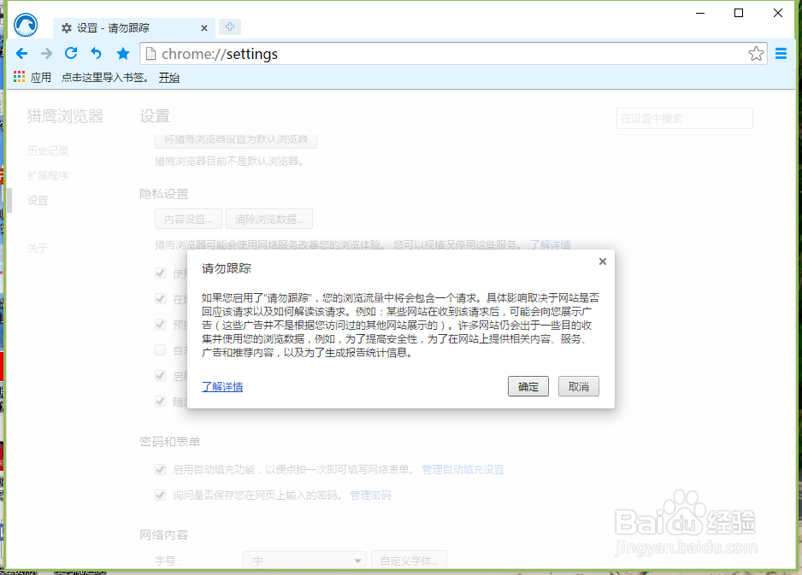Toggle privacy checkbox starting 随
The height and width of the screenshot is (575, 802).
(160, 402)
